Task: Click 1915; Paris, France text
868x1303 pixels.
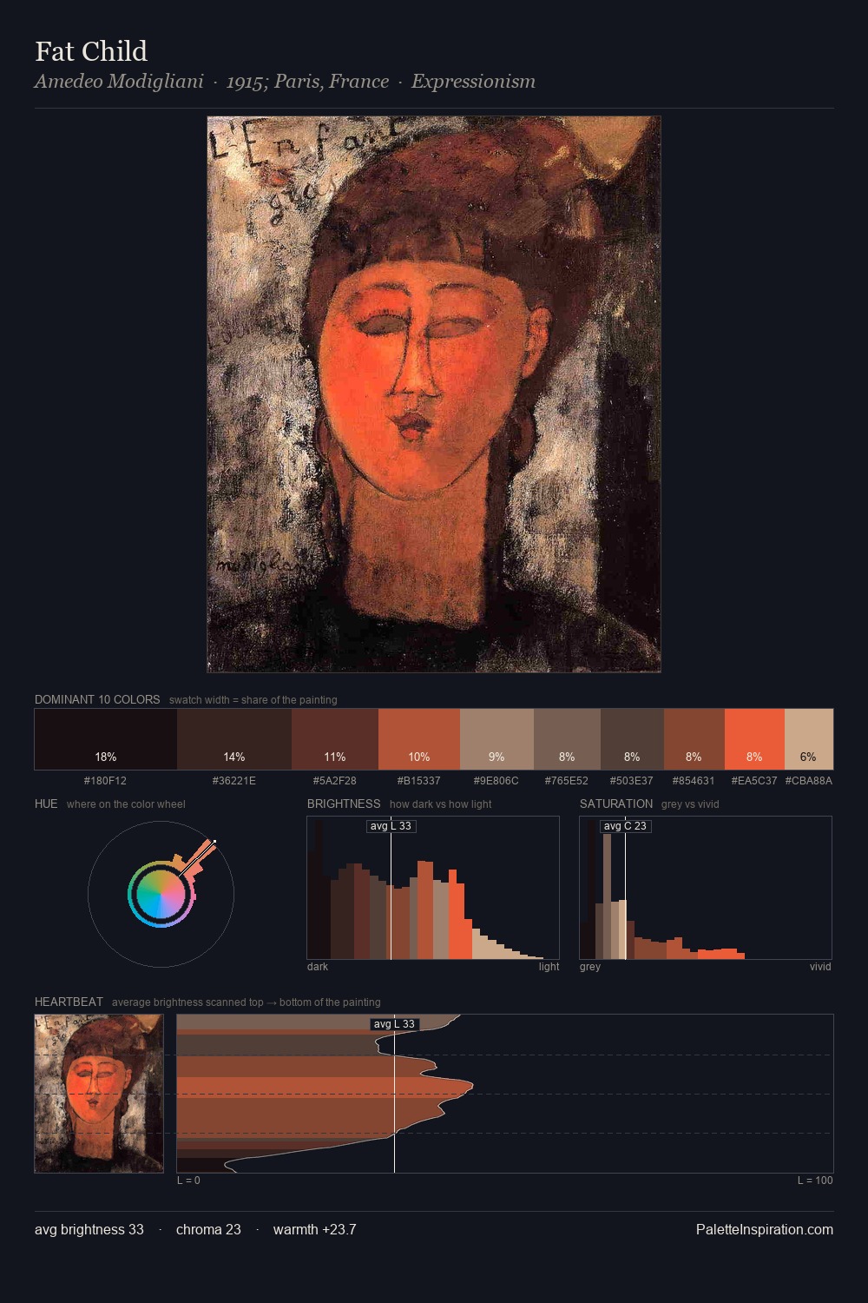Action: click(x=307, y=82)
